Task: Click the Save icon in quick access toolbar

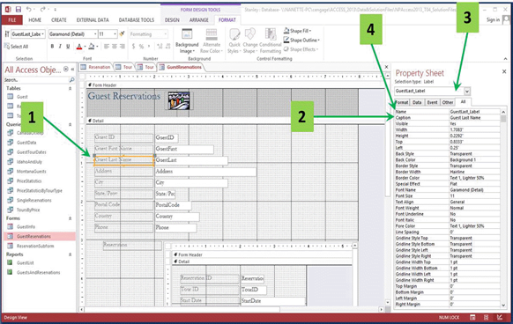Action: pyautogui.click(x=19, y=9)
